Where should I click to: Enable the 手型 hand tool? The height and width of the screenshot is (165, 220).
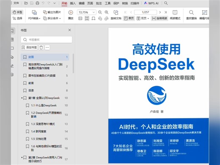17,12
